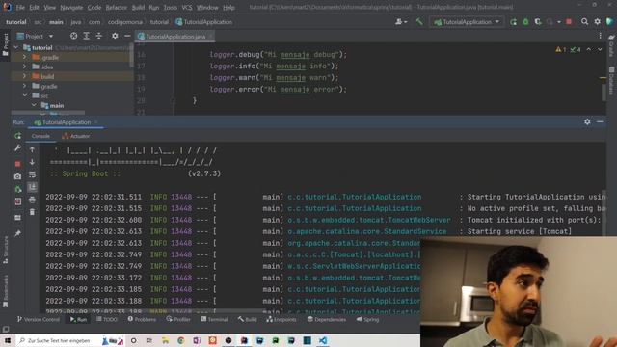Click the Build Project hammer icon

[x=419, y=22]
